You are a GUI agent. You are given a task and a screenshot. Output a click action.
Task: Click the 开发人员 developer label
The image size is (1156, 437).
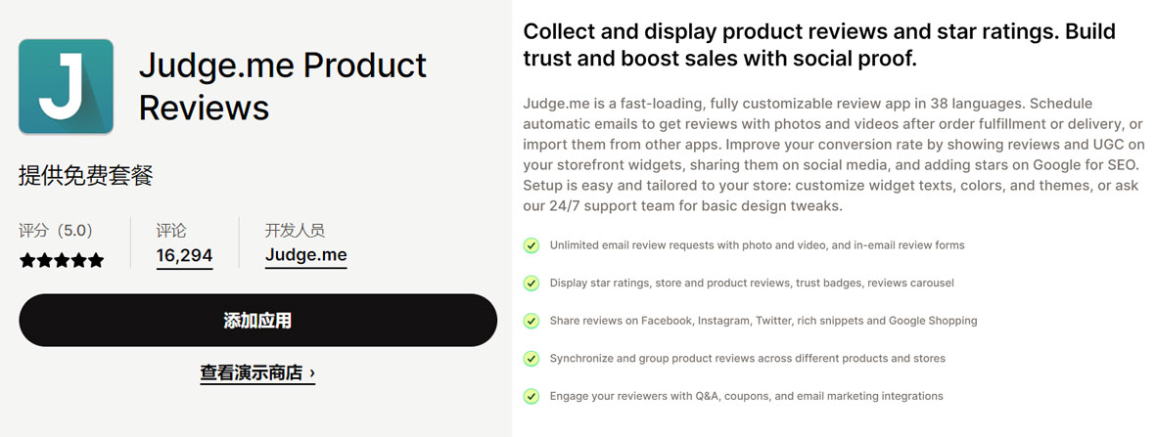click(295, 231)
